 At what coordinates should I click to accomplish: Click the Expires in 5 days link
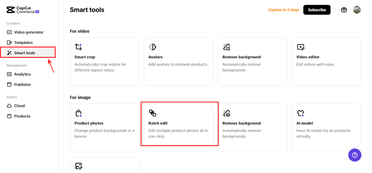point(283,10)
